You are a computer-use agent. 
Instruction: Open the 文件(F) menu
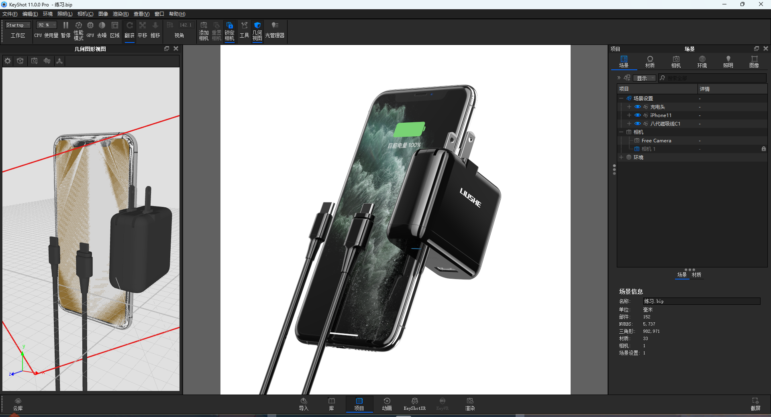point(10,14)
